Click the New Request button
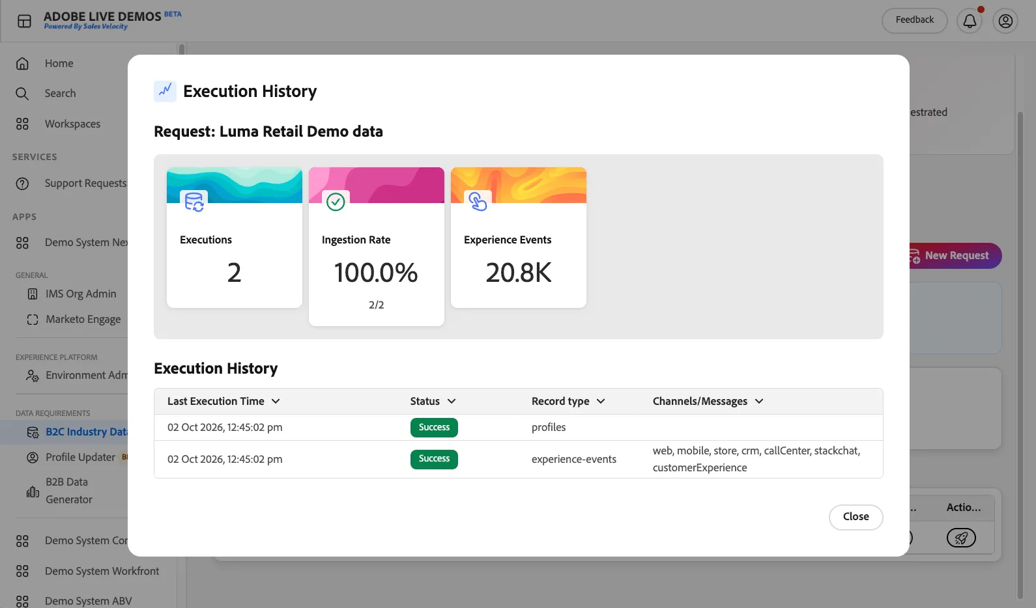This screenshot has width=1036, height=608. point(955,255)
